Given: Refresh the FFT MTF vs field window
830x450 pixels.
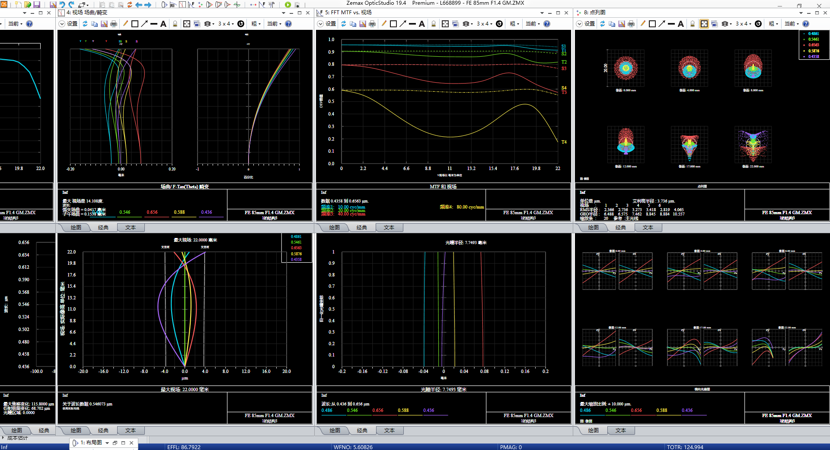Looking at the screenshot, I should click(x=344, y=24).
